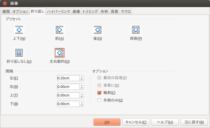Switch to the 外枠 borders tab

[104, 12]
